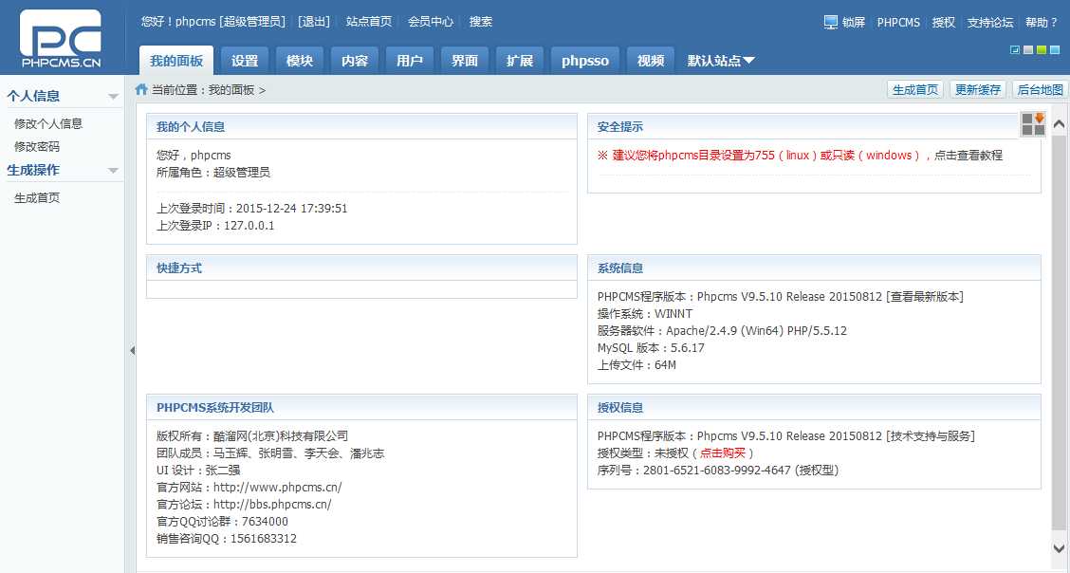Click the 我的个人信息 panel header
This screenshot has height=573, width=1070.
[x=361, y=127]
